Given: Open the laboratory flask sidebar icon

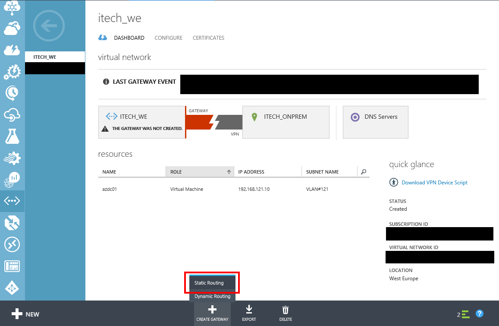Looking at the screenshot, I should (x=12, y=136).
